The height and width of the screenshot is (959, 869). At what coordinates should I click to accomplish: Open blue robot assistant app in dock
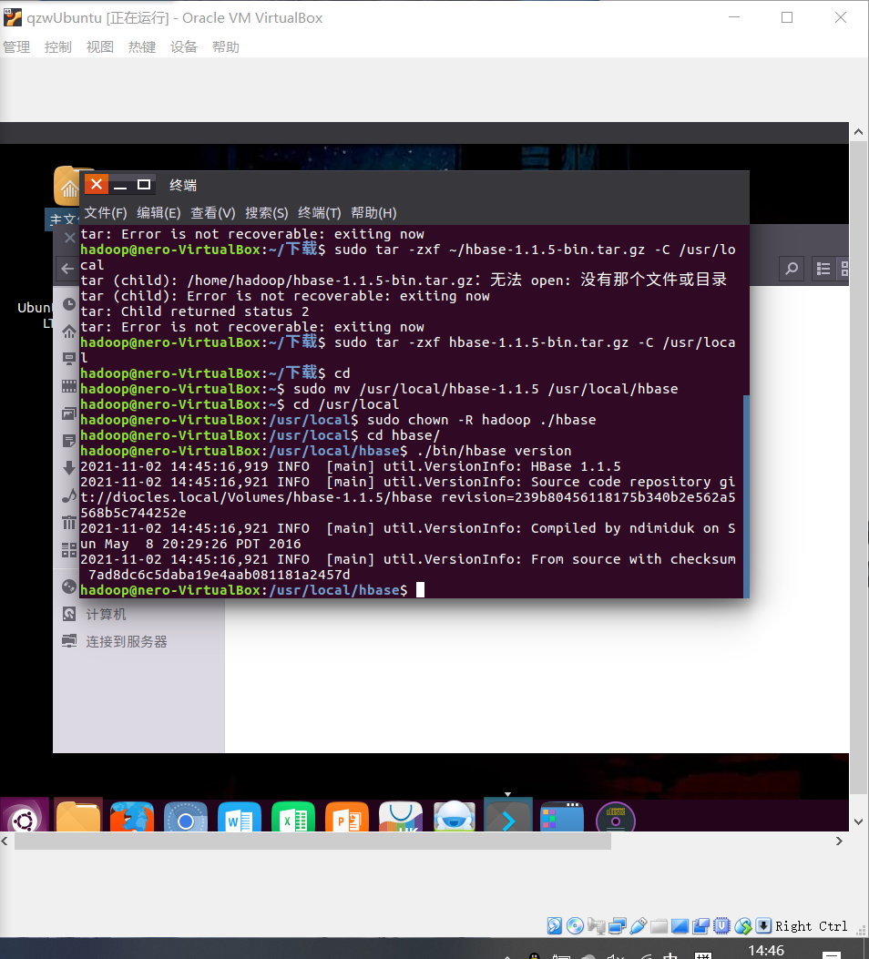(x=455, y=817)
